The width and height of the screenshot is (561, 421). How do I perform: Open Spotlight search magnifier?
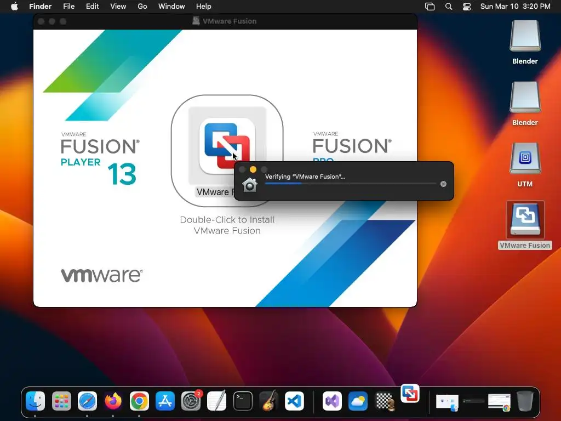click(x=449, y=7)
